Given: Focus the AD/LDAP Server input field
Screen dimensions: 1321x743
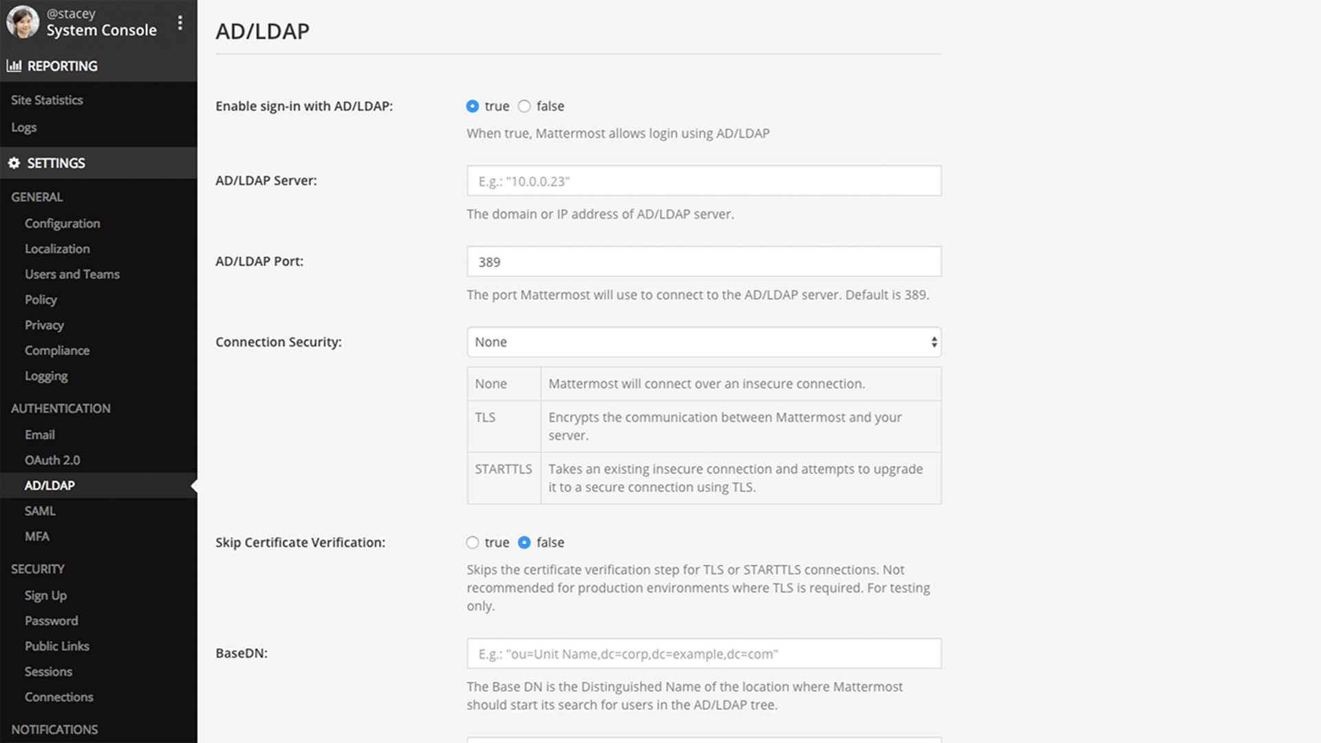Looking at the screenshot, I should [x=704, y=181].
